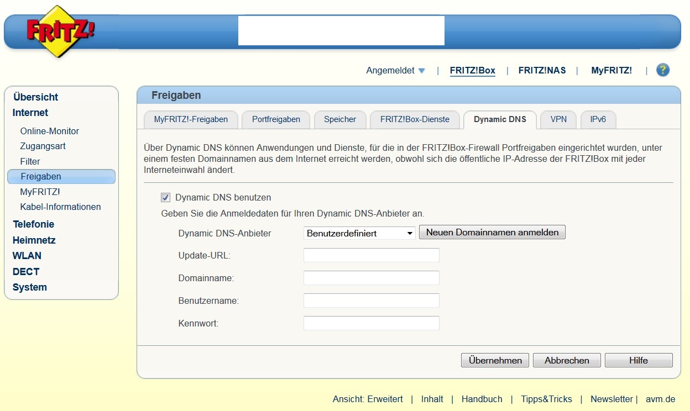Open the IPv6 tab

tap(598, 119)
